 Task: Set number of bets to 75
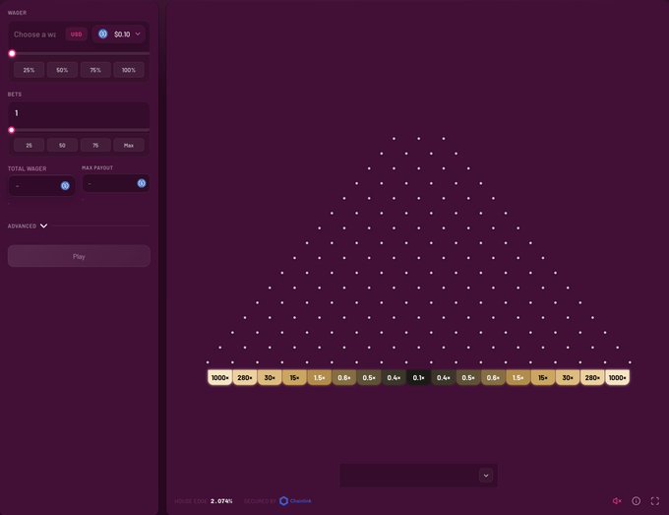point(95,145)
